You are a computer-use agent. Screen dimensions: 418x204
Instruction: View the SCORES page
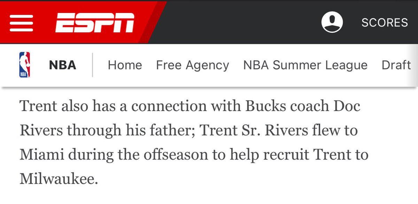385,23
